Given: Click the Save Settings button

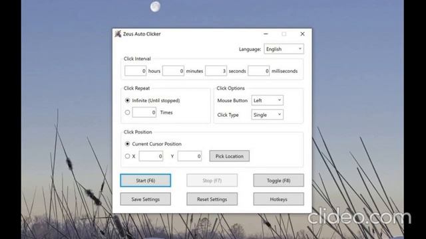Looking at the screenshot, I should click(146, 199).
